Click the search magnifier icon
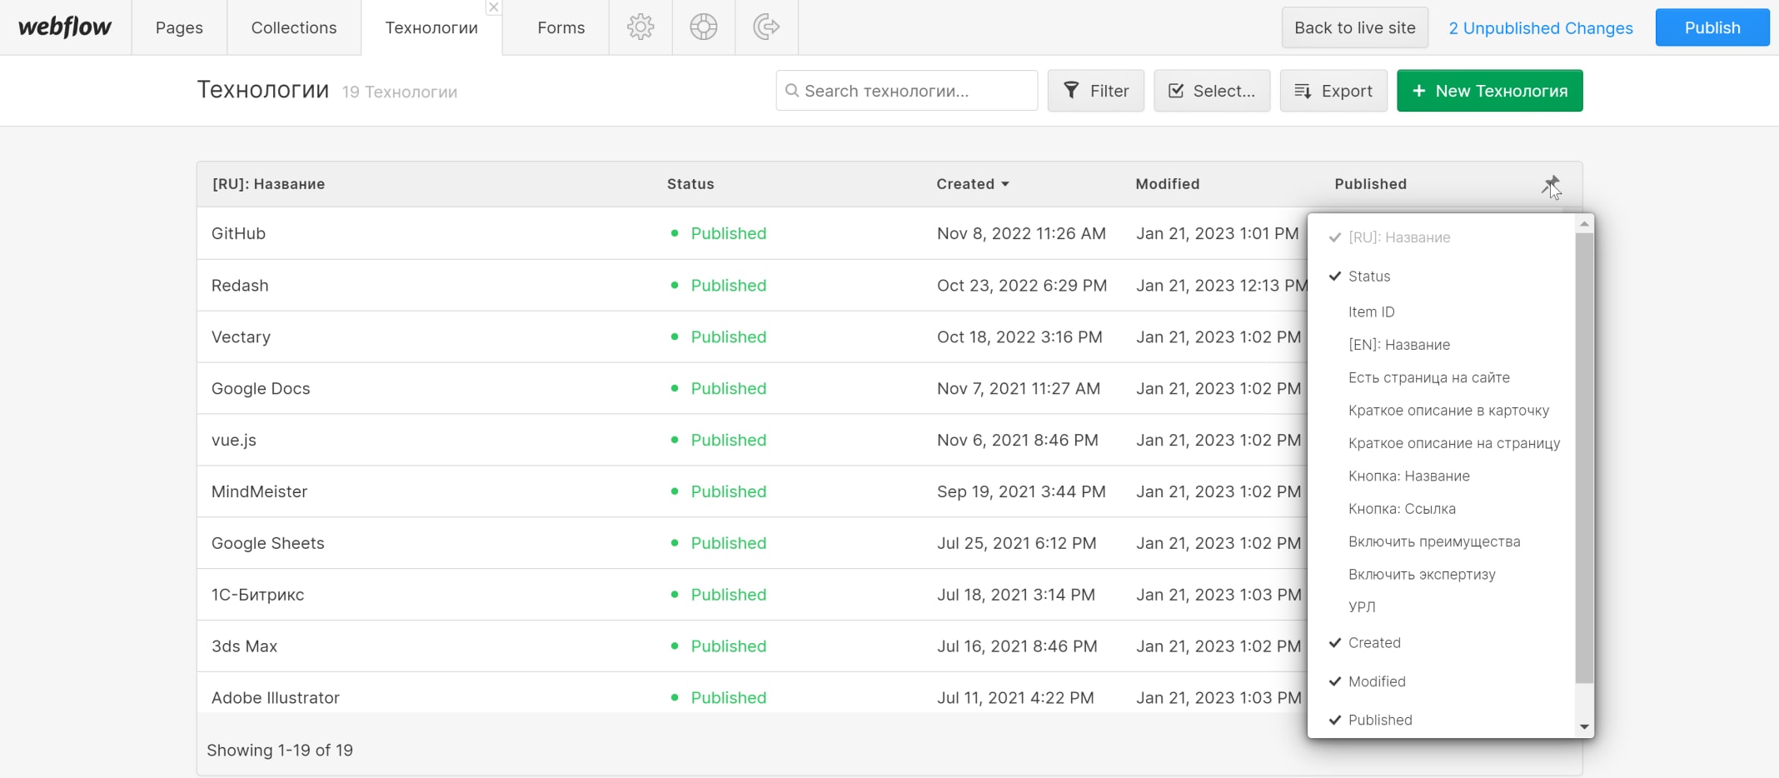 click(x=792, y=91)
